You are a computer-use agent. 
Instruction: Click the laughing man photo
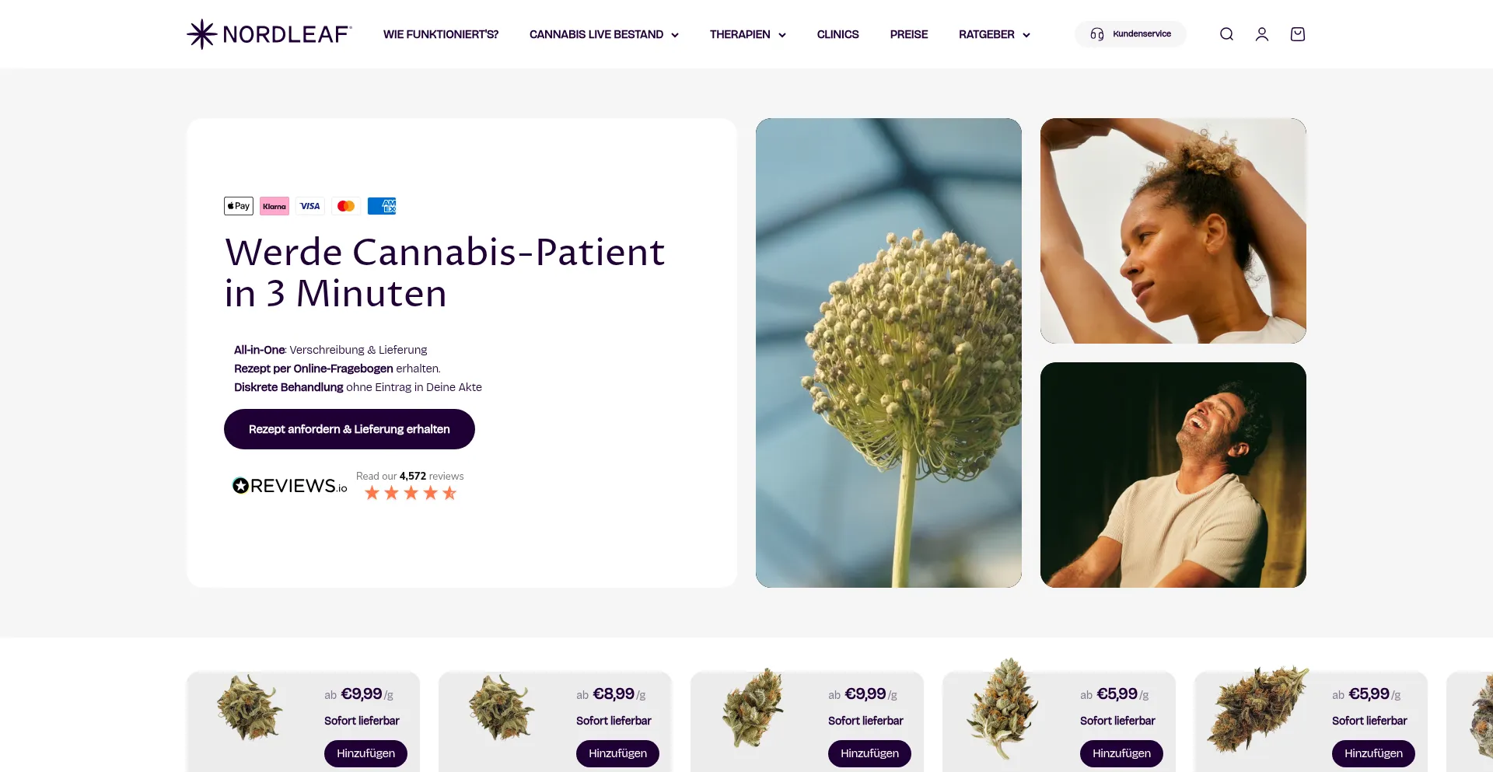point(1173,475)
